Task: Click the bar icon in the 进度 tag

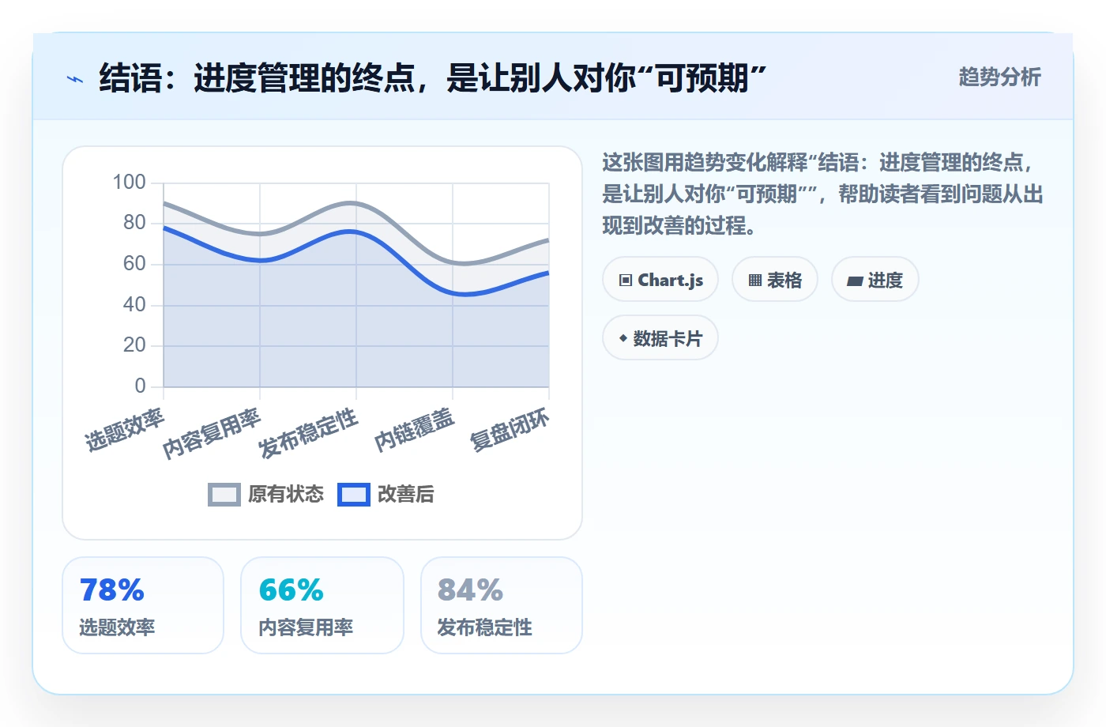Action: point(855,281)
